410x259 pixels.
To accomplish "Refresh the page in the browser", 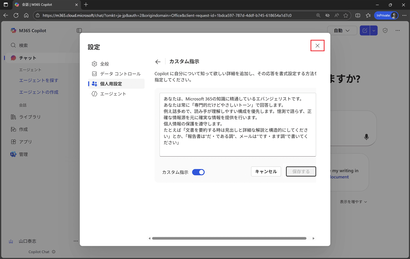I will tap(16, 16).
